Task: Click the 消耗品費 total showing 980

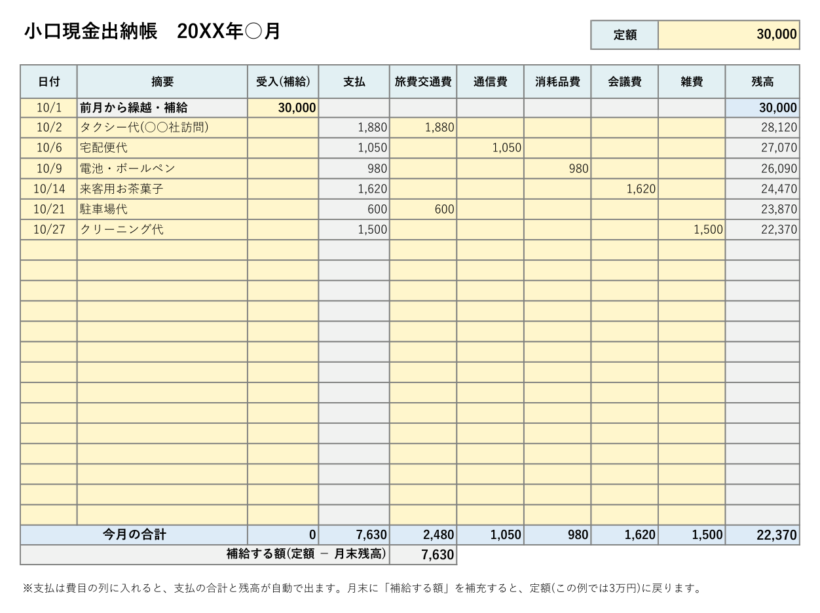Action: coord(557,534)
